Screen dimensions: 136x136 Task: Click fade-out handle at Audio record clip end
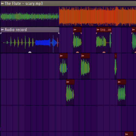pos(58,33)
